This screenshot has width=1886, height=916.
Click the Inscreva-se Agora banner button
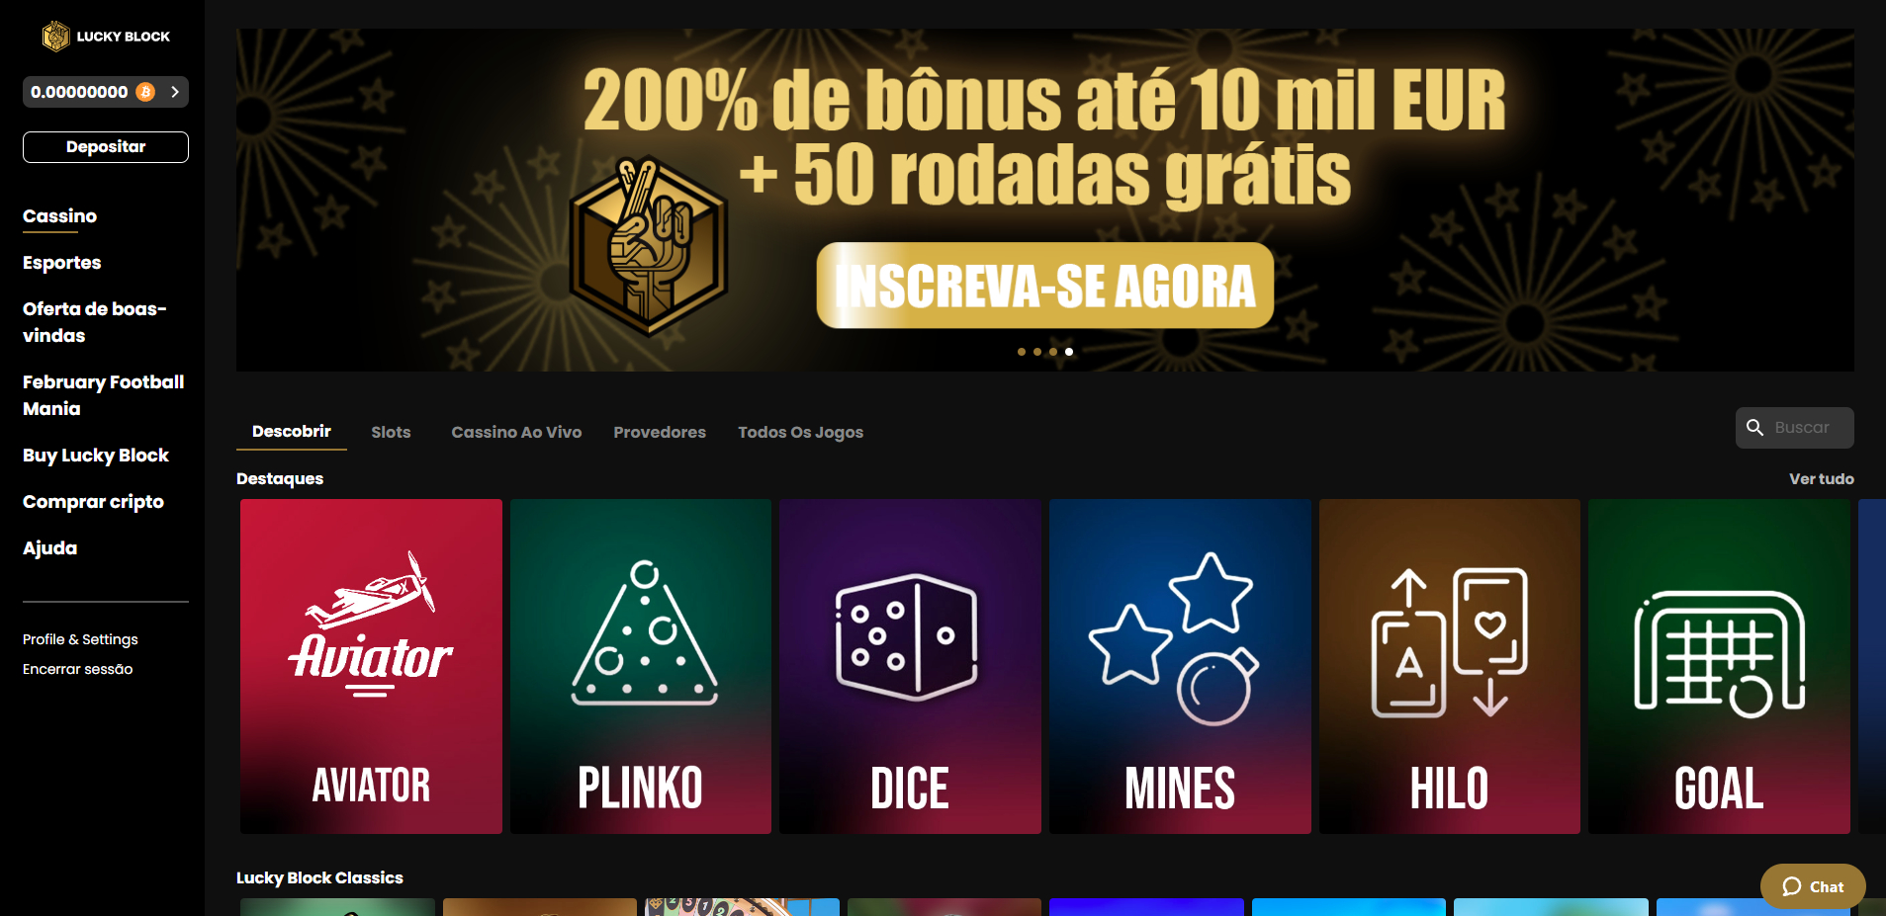[1044, 286]
